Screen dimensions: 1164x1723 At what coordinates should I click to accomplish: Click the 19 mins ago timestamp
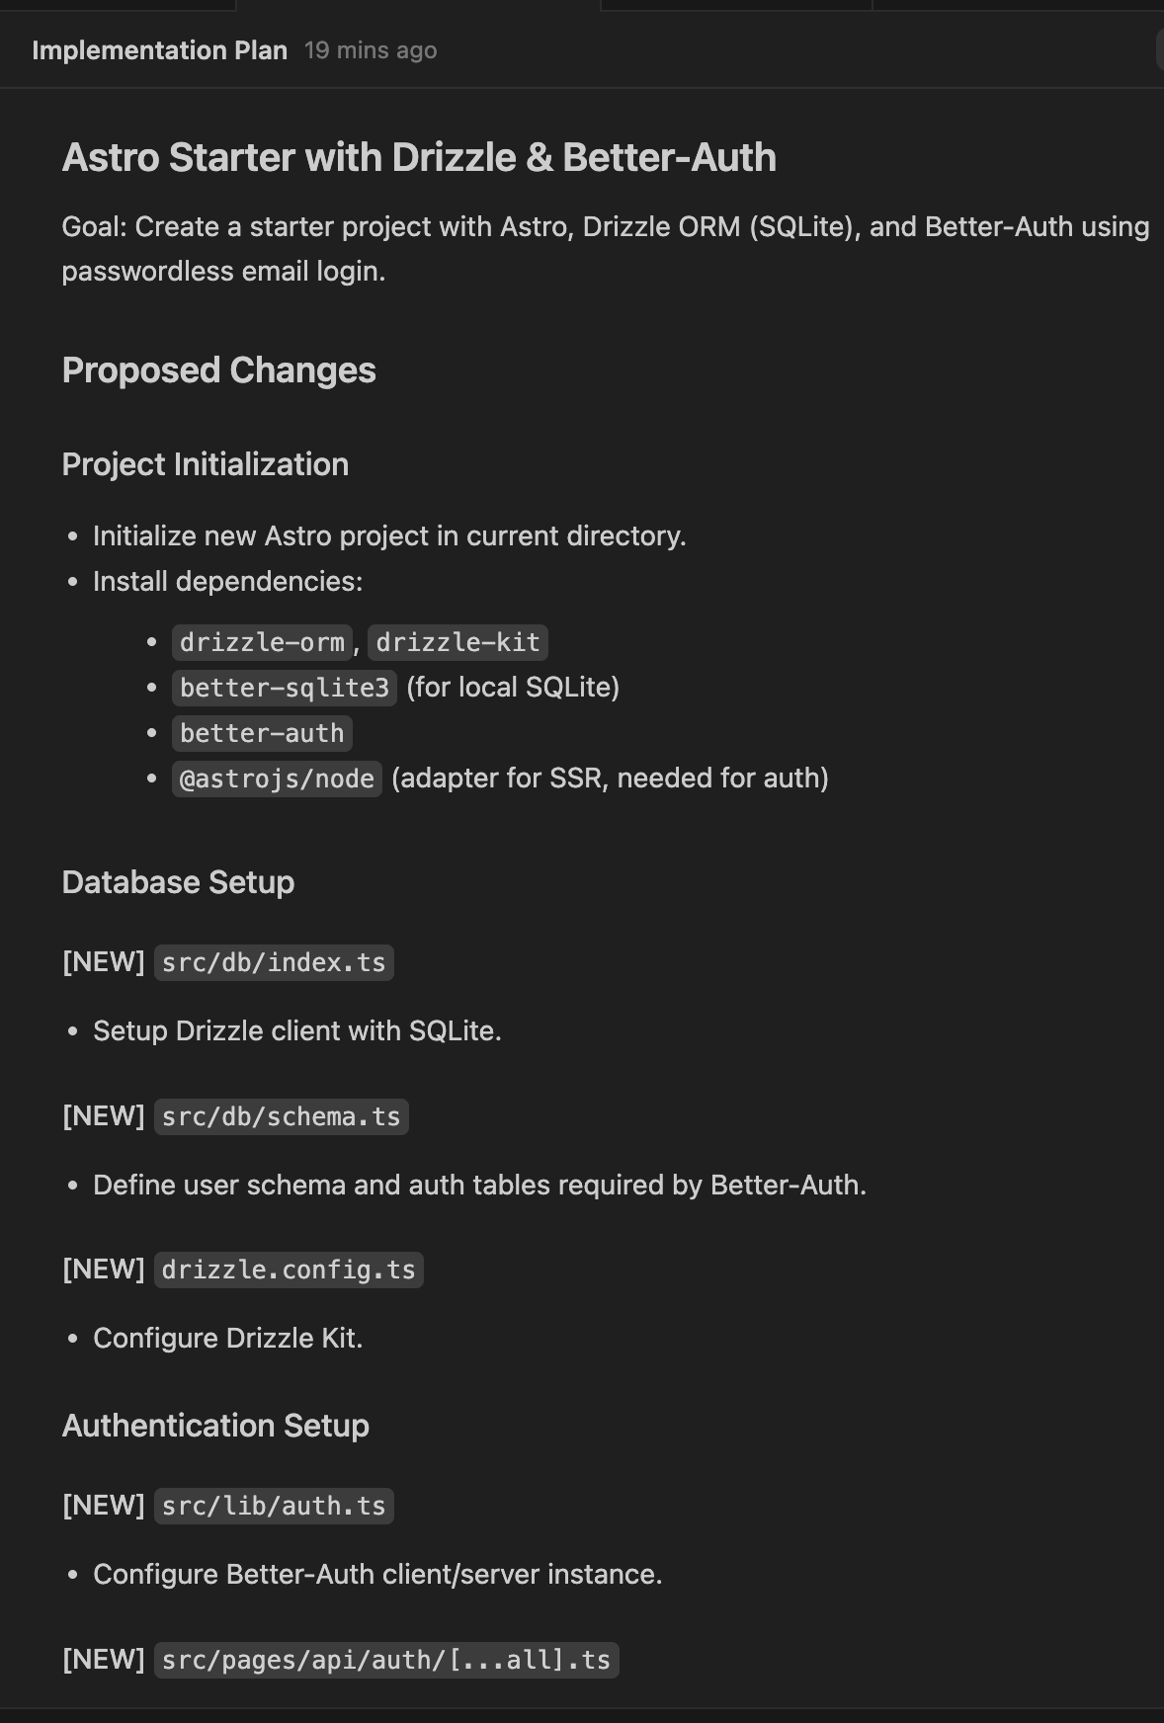[371, 50]
